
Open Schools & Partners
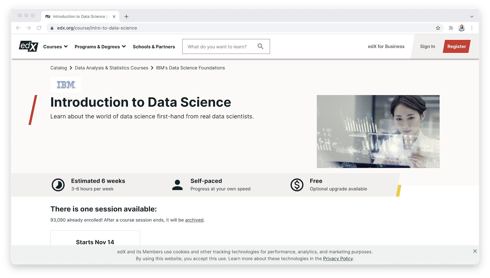coord(154,46)
